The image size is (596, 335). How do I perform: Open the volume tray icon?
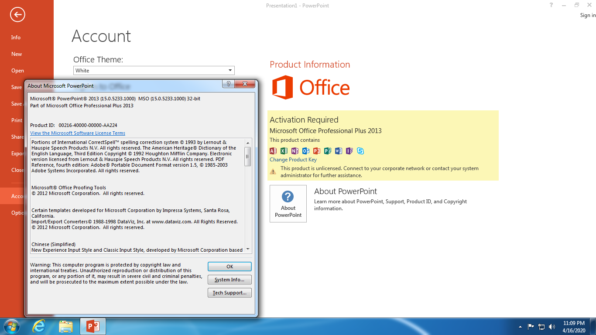(x=552, y=326)
